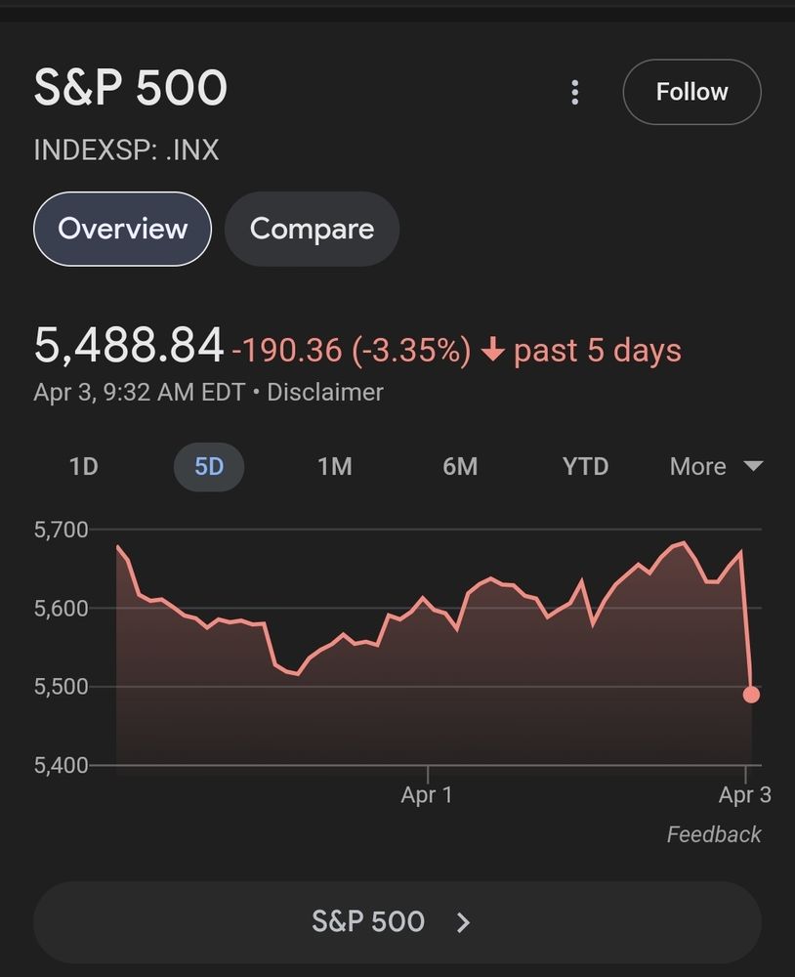Click the Apr 3 date axis label
This screenshot has height=977, width=795.
pos(744,795)
